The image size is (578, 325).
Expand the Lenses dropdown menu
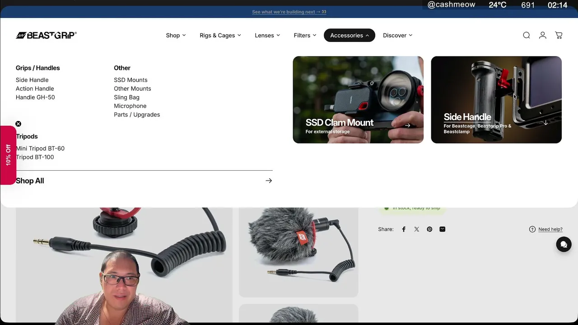click(267, 35)
